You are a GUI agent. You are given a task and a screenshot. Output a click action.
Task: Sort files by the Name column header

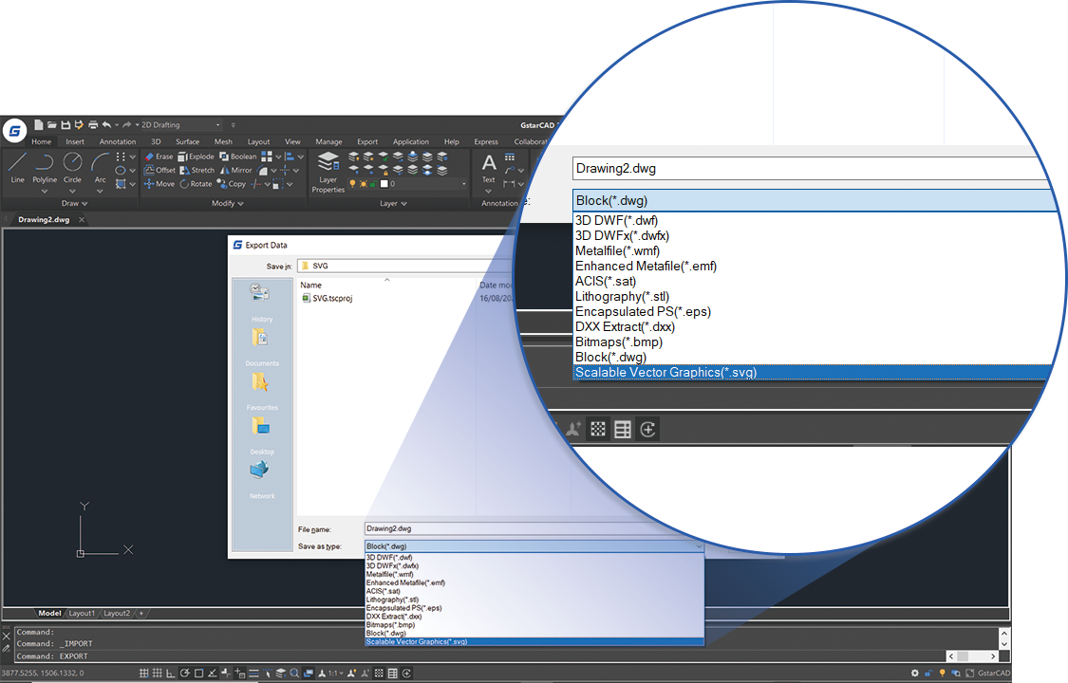click(x=310, y=285)
